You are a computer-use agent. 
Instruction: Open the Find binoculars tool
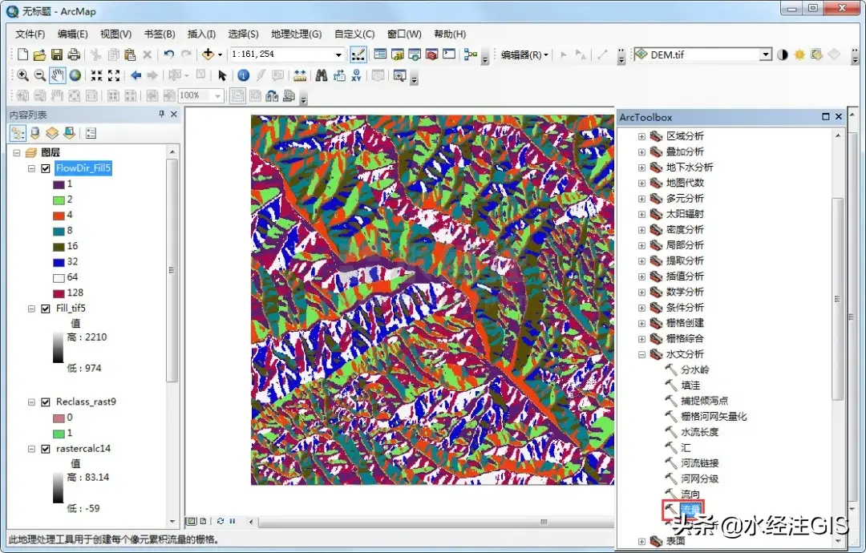click(321, 75)
